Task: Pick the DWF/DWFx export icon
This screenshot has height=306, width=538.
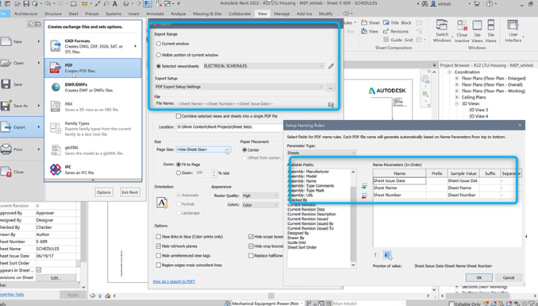Action: (x=56, y=87)
